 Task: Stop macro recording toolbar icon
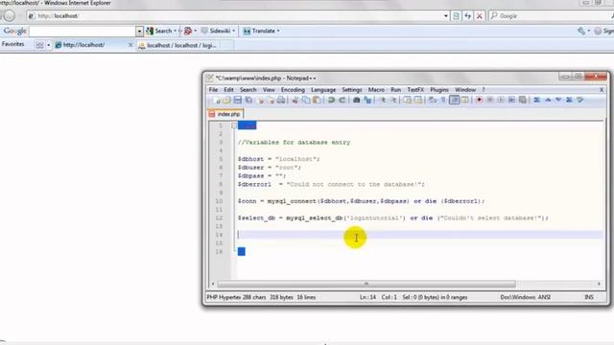click(x=490, y=100)
